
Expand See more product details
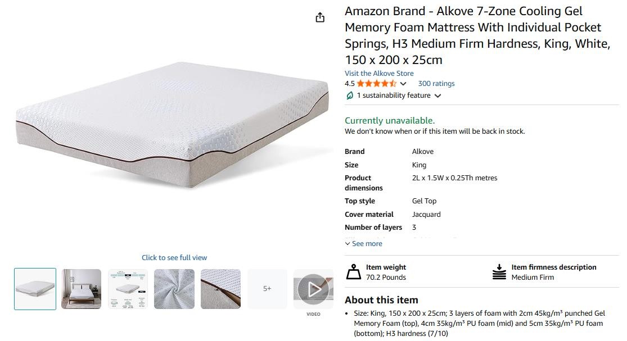364,244
